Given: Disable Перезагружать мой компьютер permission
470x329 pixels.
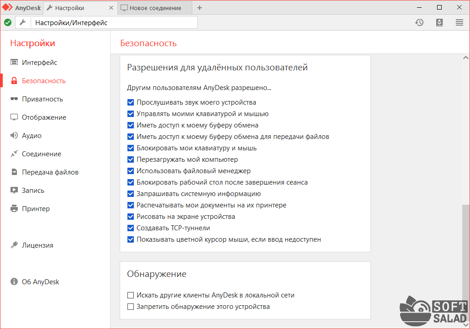Looking at the screenshot, I should click(131, 159).
